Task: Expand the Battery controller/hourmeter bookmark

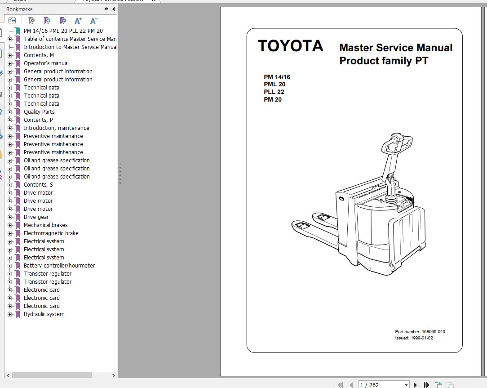Action: pos(9,266)
